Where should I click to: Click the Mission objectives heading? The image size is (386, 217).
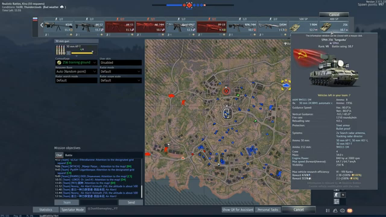[x=67, y=148]
